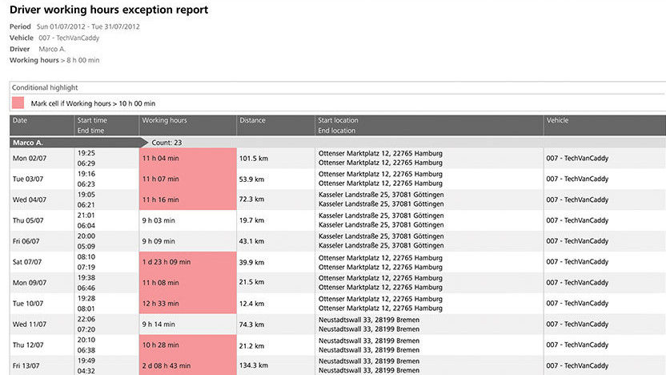
Task: Click the pink conditional highlight swatch
Action: (18, 103)
